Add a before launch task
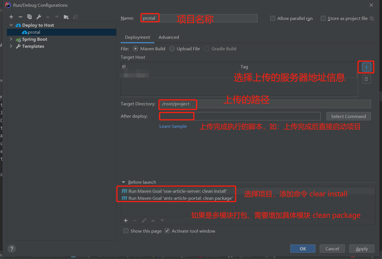Viewport: 382px width, 259px height. point(126,221)
